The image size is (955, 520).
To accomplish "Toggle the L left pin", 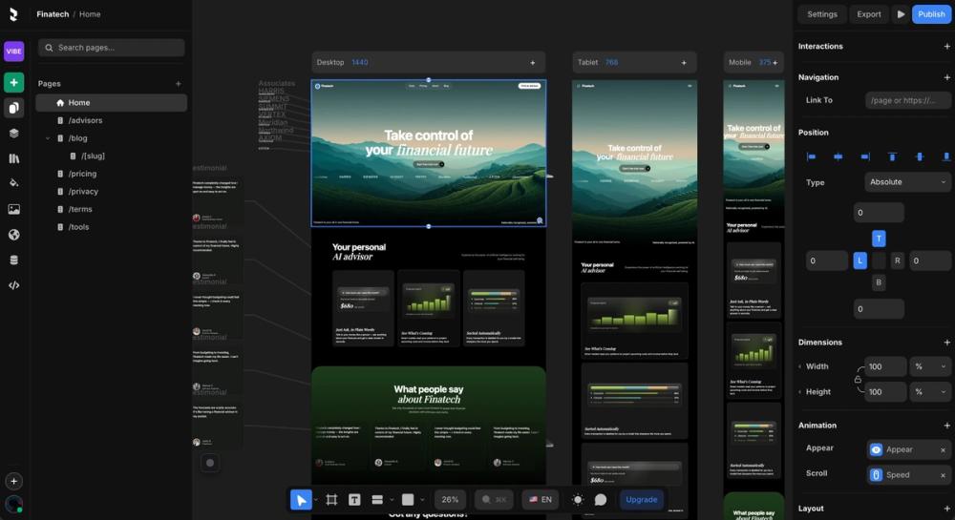I will click(x=860, y=260).
